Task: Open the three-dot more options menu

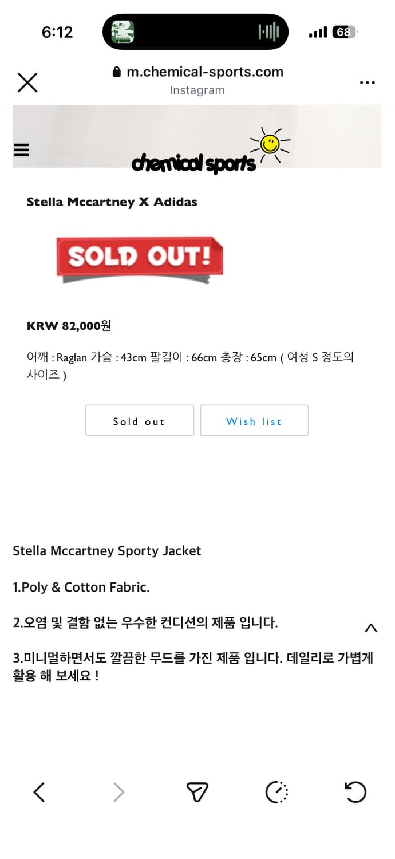Action: pos(367,82)
